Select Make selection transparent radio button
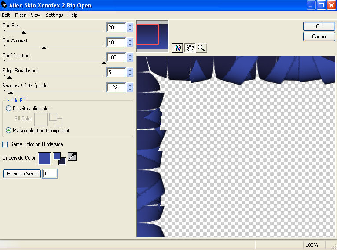Screen dimensions: 337x250 [9, 131]
